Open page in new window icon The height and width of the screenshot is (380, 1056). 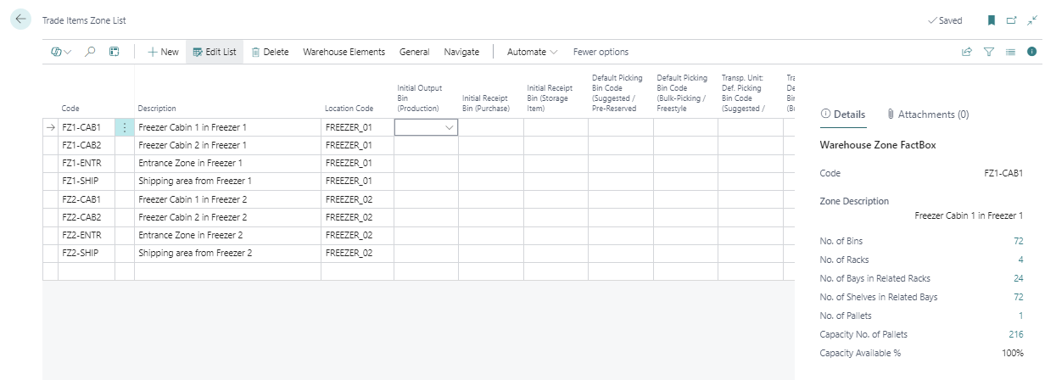pos(1011,20)
